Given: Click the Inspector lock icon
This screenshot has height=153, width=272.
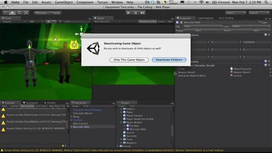Looking at the screenshot, I should click(x=266, y=18).
